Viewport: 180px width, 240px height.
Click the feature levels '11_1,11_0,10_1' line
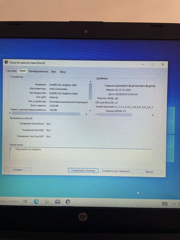pos(124,107)
